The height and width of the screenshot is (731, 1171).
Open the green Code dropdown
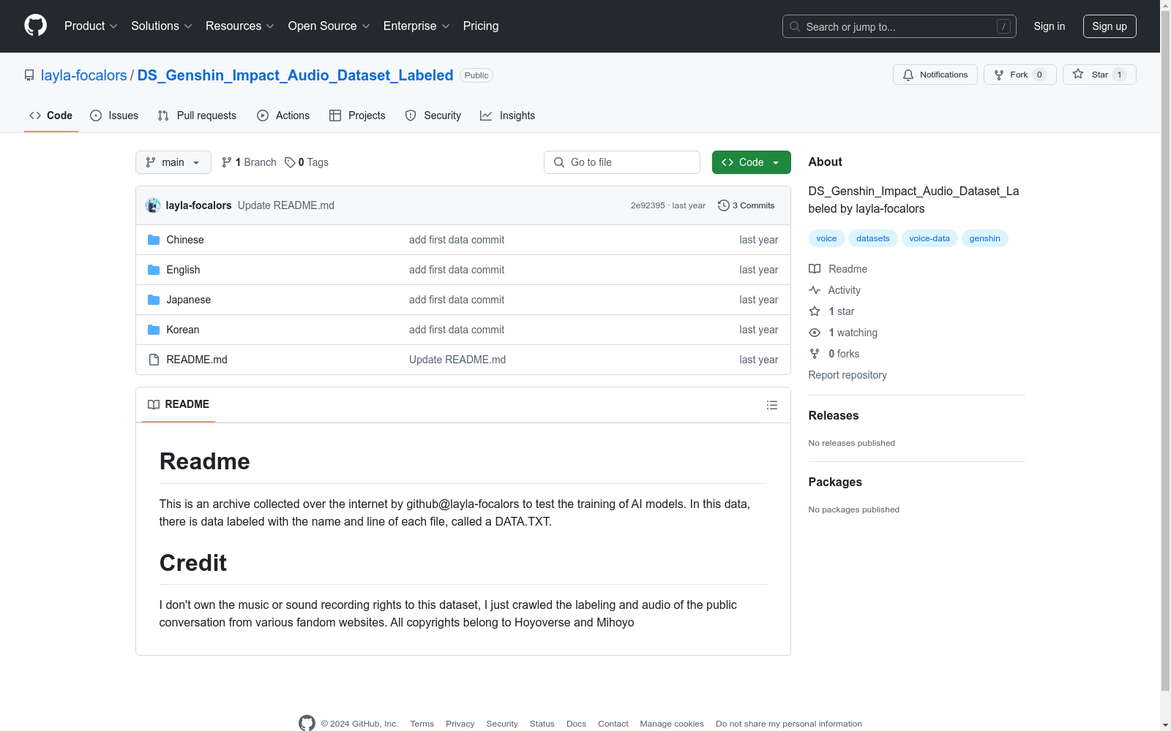click(751, 162)
